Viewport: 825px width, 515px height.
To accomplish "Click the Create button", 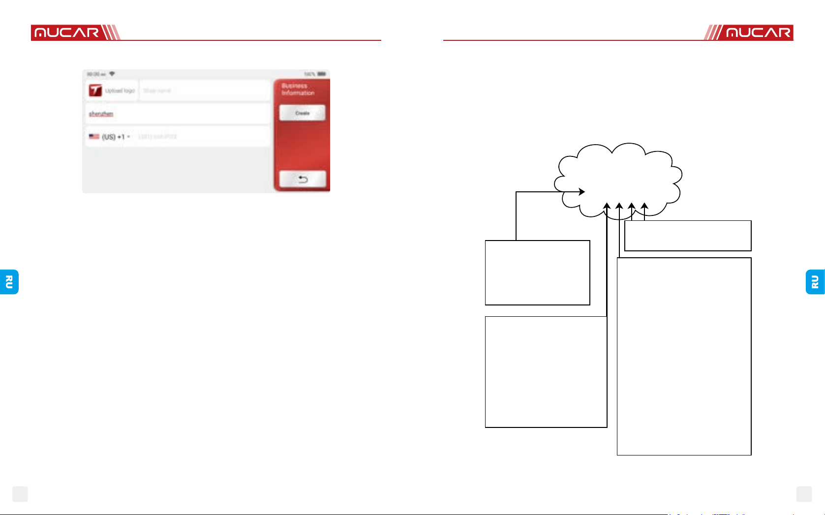I will (x=303, y=113).
